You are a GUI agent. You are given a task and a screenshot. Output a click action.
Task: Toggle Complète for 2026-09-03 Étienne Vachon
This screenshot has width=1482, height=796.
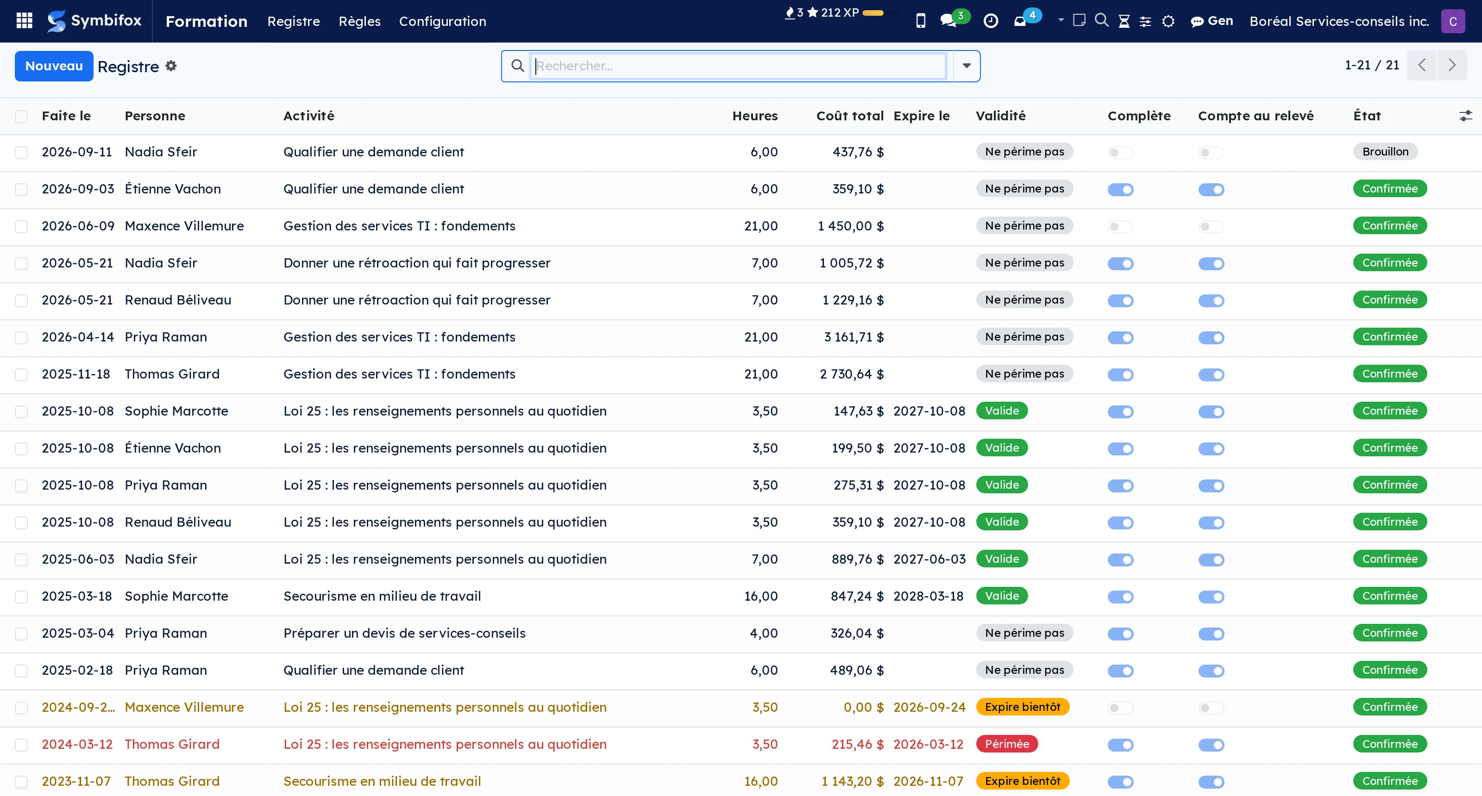(x=1120, y=189)
